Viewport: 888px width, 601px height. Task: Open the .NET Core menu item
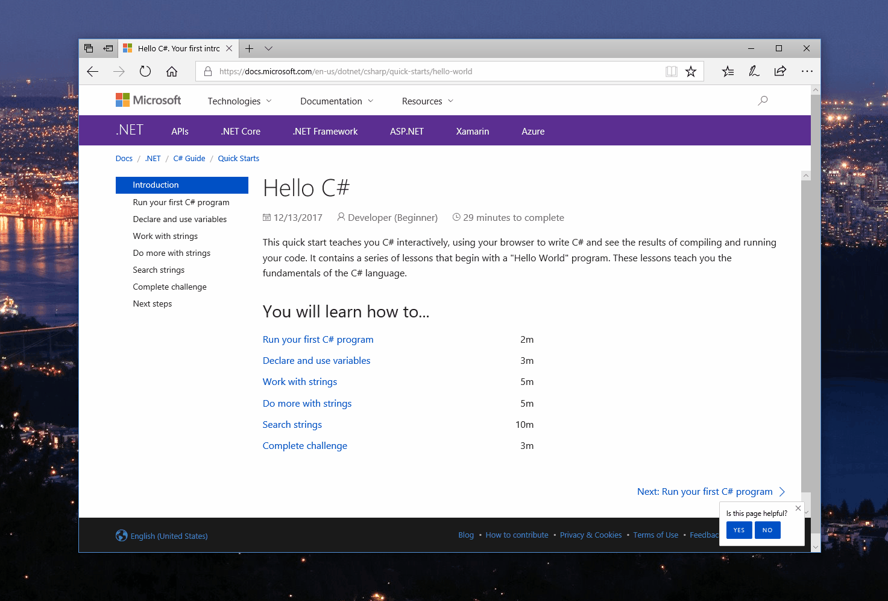point(241,132)
